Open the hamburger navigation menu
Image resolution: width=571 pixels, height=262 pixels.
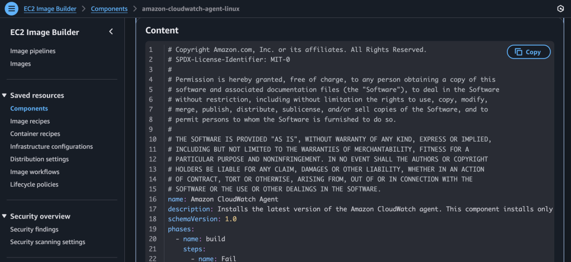click(x=12, y=9)
